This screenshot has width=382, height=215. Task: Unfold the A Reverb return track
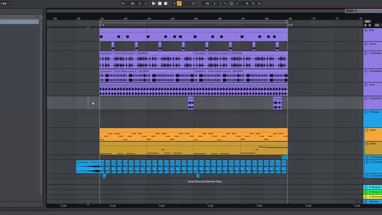pyautogui.click(x=366, y=187)
